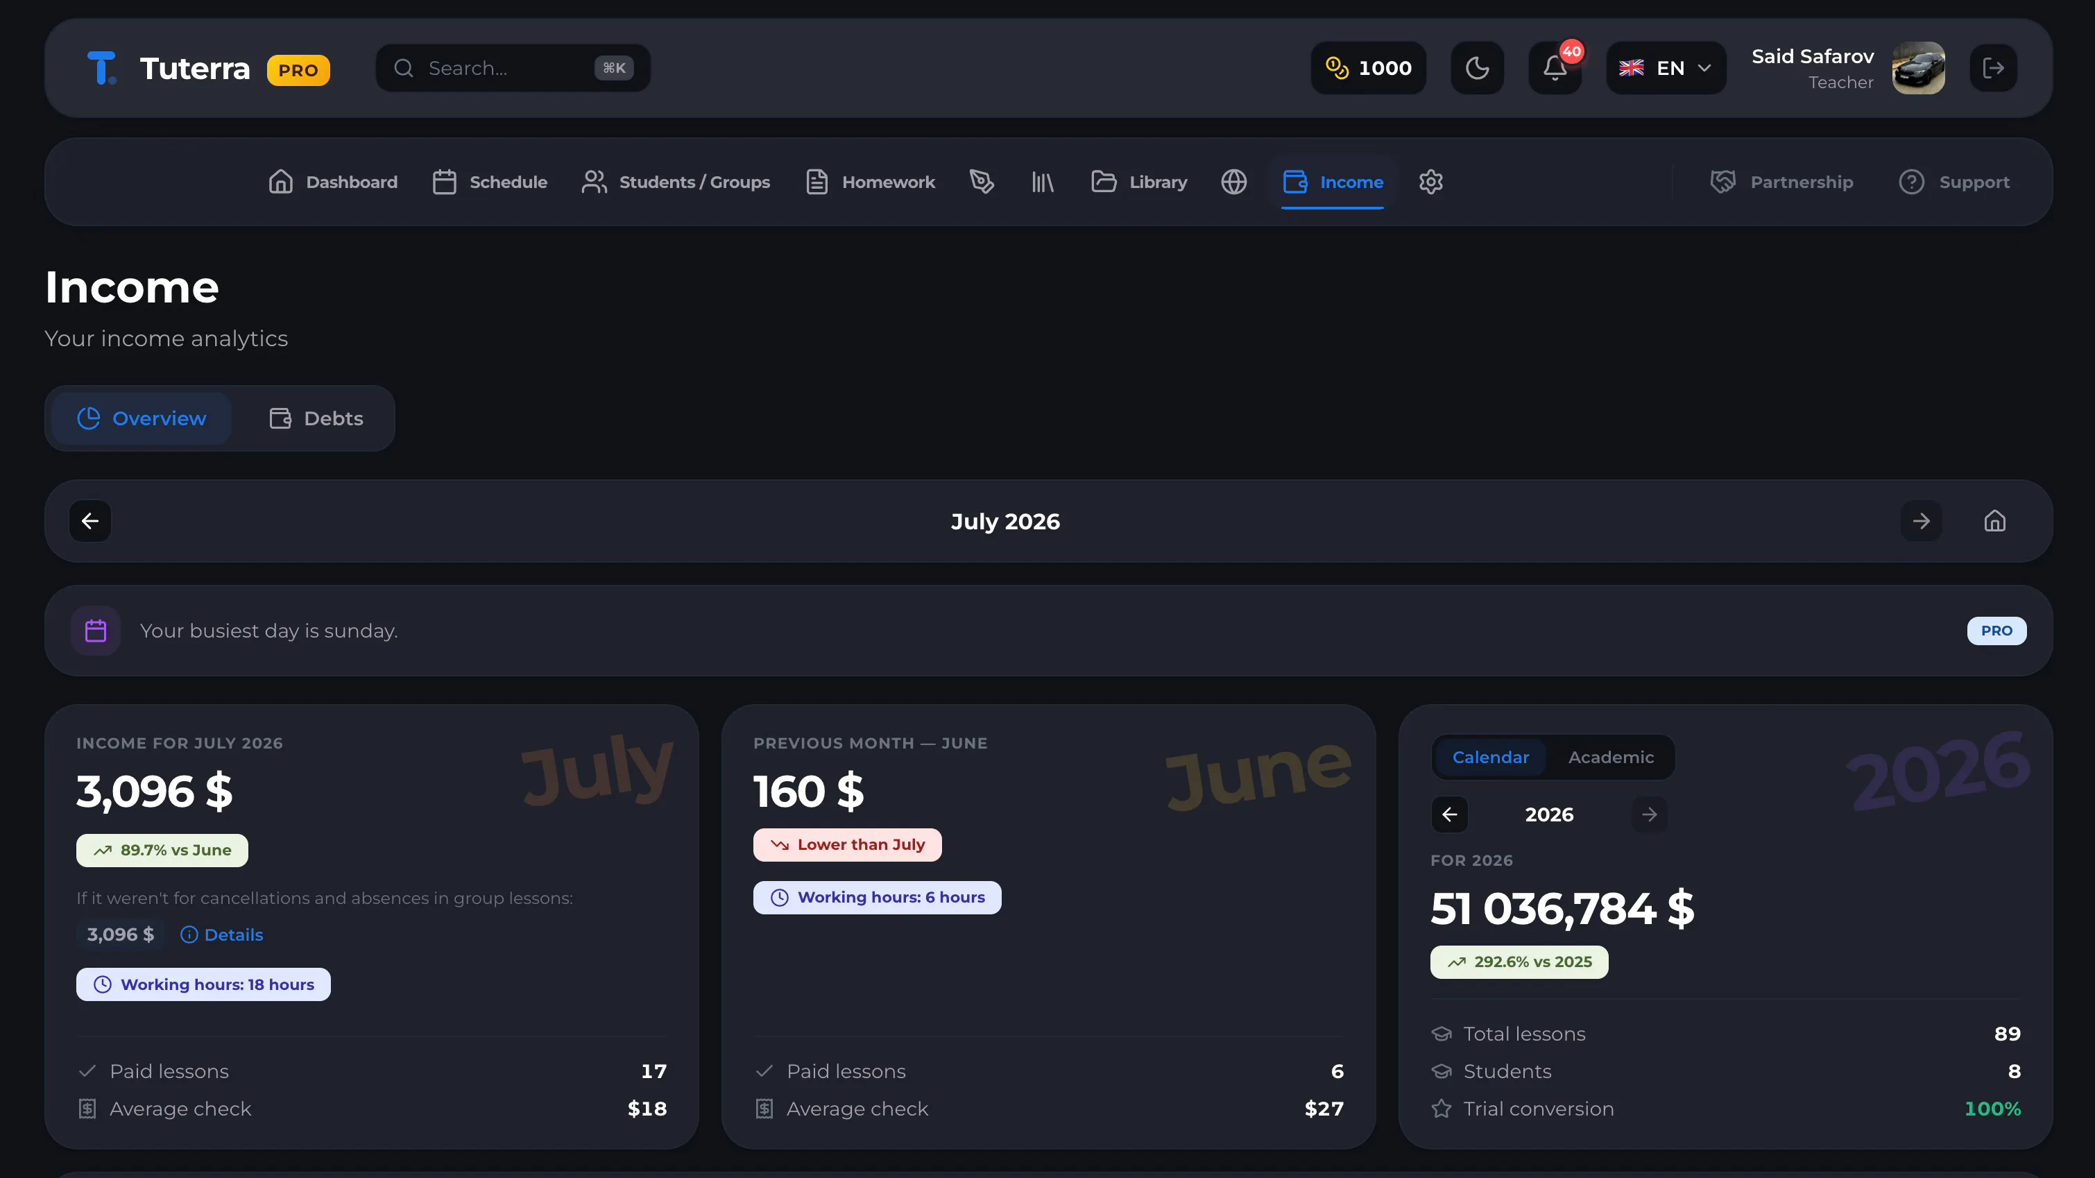The height and width of the screenshot is (1178, 2095).
Task: Focus the Search input field
Action: [x=513, y=69]
